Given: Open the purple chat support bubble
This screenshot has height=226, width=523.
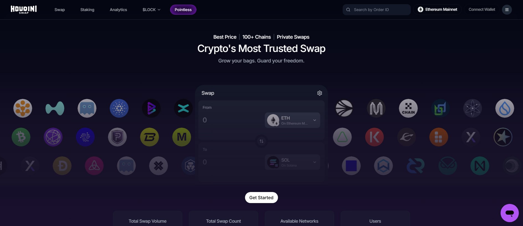Looking at the screenshot, I should 509,213.
